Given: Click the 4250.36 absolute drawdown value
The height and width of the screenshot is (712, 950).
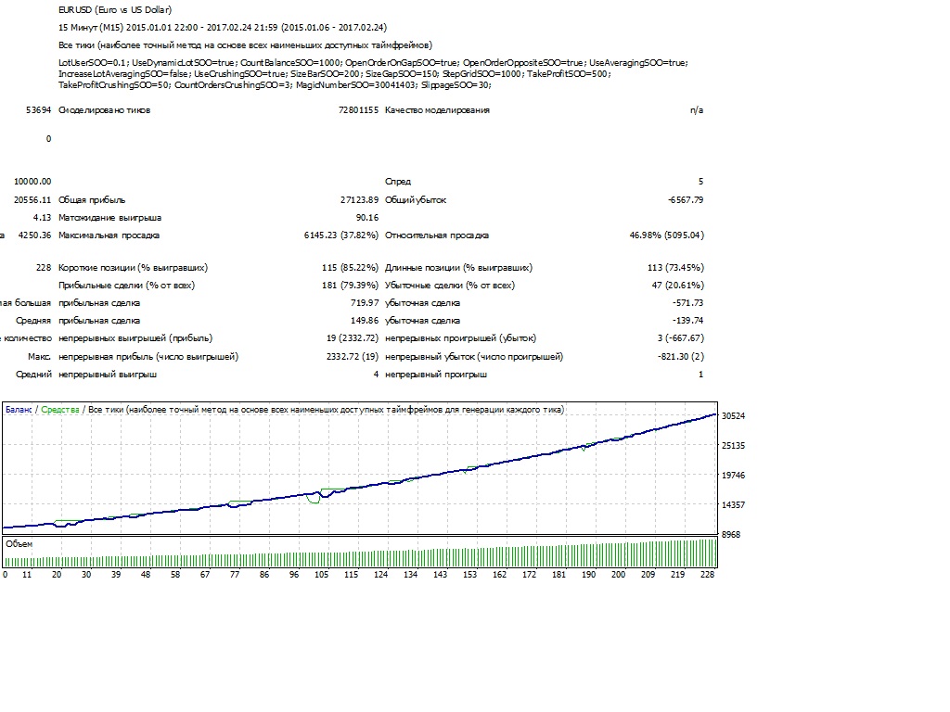Looking at the screenshot, I should 34,235.
